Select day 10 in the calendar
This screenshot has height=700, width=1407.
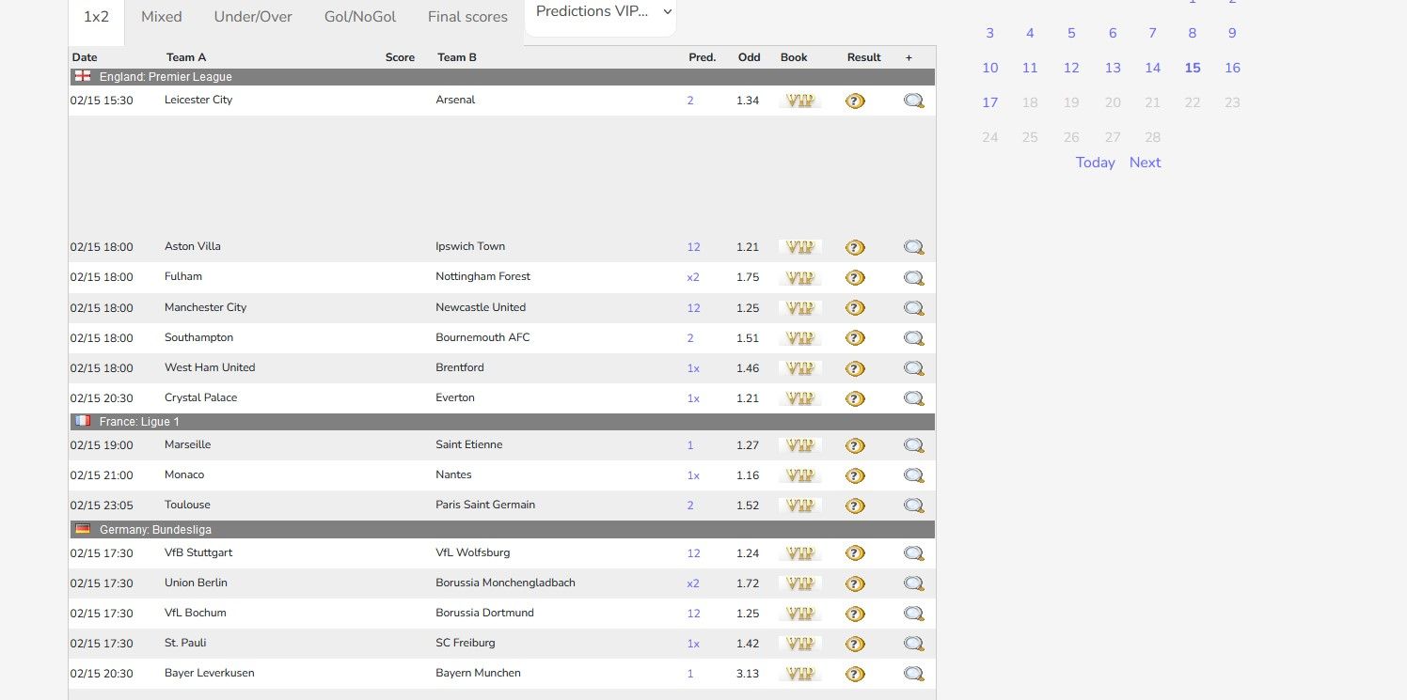point(990,68)
